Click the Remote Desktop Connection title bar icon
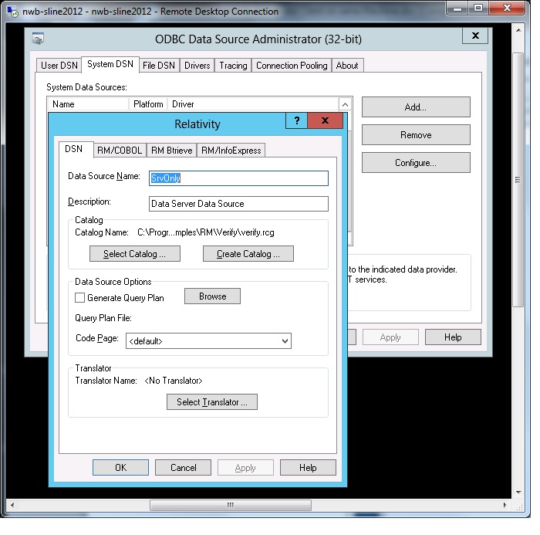The width and height of the screenshot is (540, 535). (x=12, y=12)
